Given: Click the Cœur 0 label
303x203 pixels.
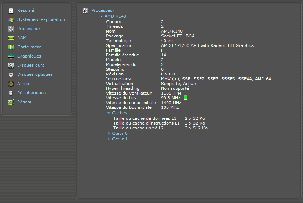Looking at the screenshot, I should click(120, 133).
